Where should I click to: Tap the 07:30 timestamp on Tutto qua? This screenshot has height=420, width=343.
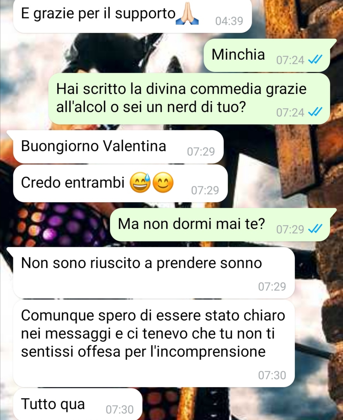[119, 410]
